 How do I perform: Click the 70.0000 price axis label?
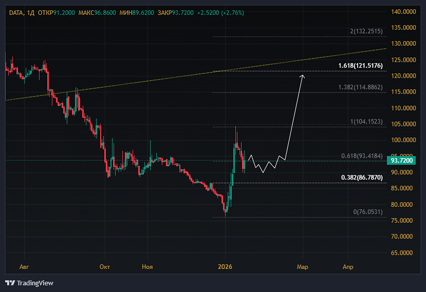click(402, 237)
